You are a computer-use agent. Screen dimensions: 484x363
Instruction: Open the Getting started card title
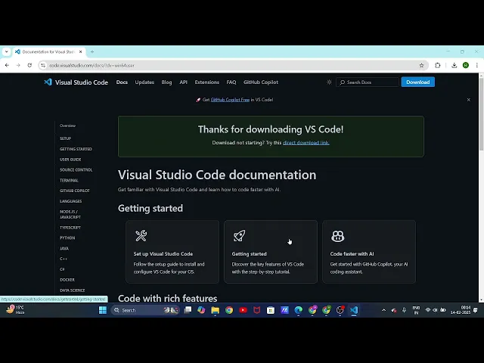[x=249, y=254]
